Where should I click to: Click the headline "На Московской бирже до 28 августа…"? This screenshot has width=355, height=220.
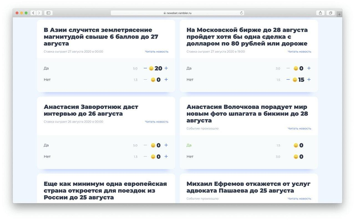tap(247, 37)
